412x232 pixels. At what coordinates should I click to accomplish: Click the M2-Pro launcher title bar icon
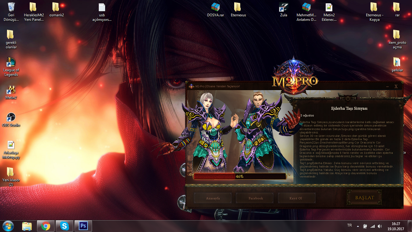point(191,86)
